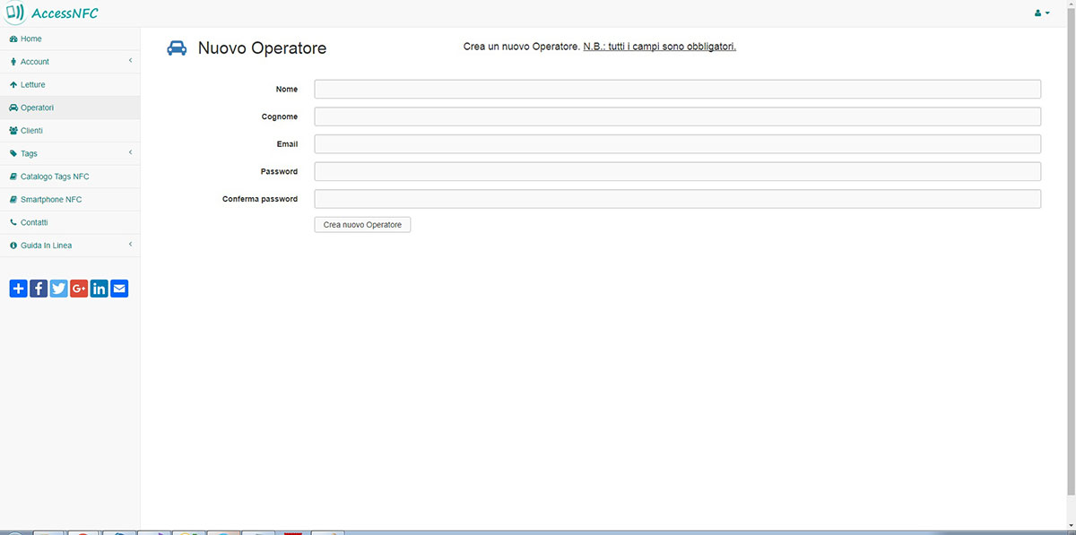Open the Contatti sidebar link
Image resolution: width=1076 pixels, height=535 pixels.
[x=34, y=222]
